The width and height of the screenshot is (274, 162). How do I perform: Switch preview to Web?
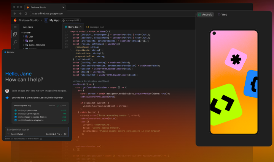[x=222, y=14]
